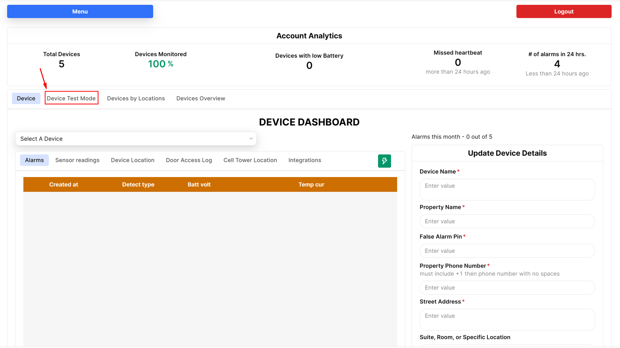Switch to Cell Tower Location tab
This screenshot has height=348, width=620.
(x=250, y=160)
